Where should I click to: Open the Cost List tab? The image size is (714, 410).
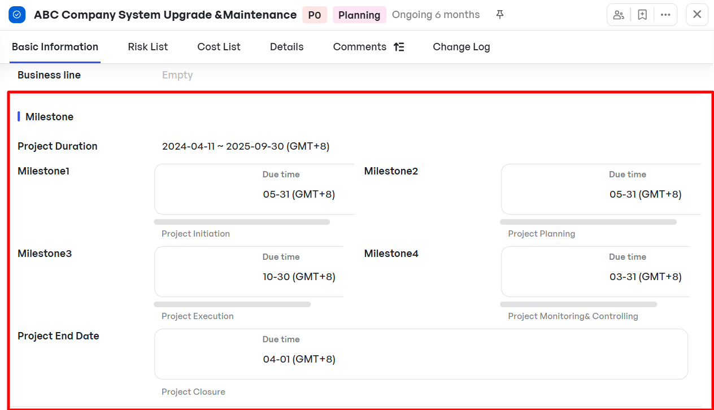click(219, 47)
